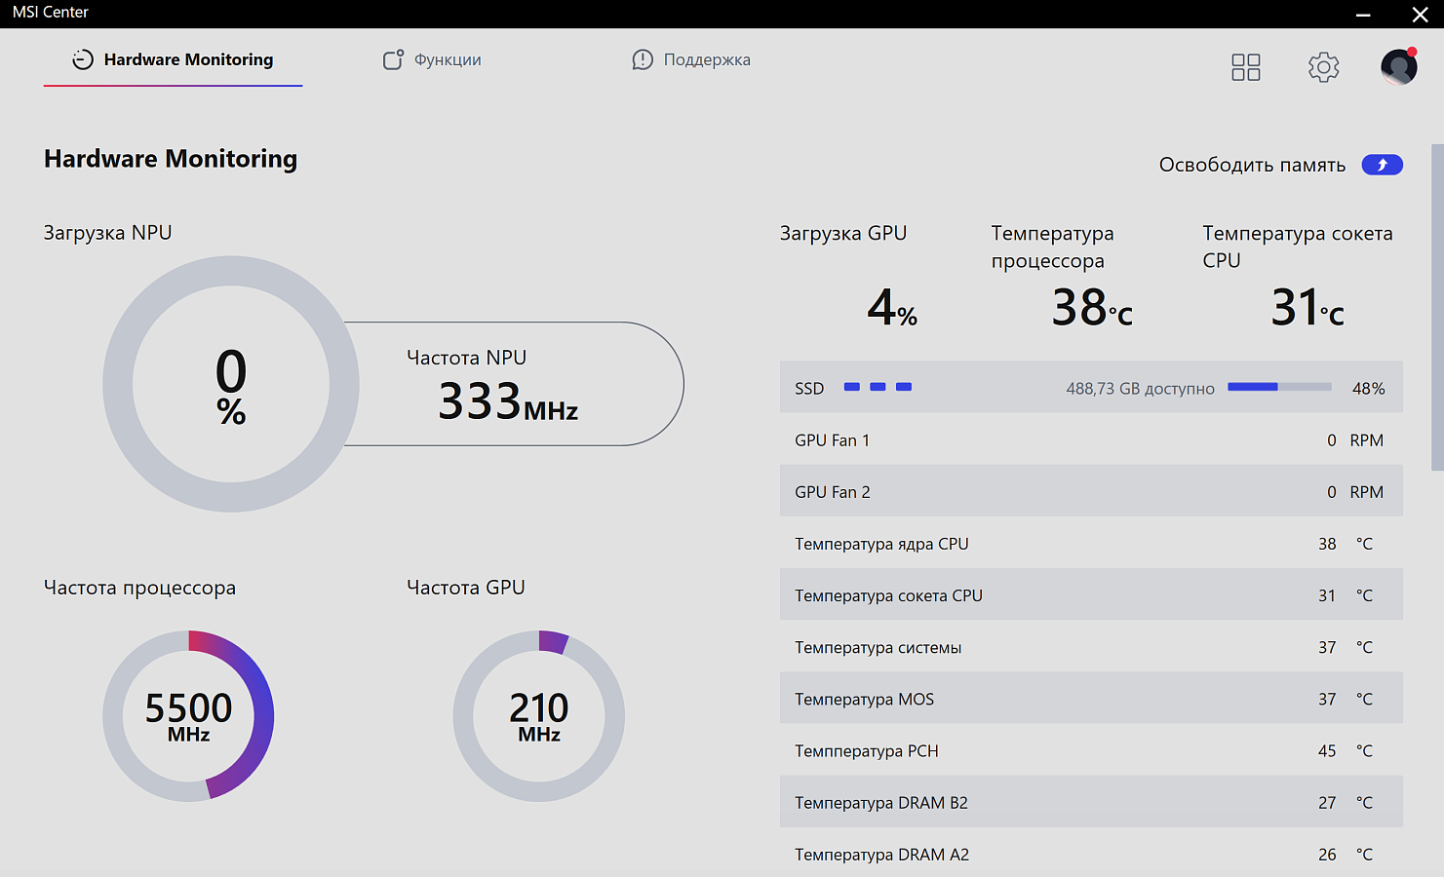This screenshot has height=877, width=1444.
Task: Click the SSD usage progress bar
Action: pyautogui.click(x=1279, y=387)
